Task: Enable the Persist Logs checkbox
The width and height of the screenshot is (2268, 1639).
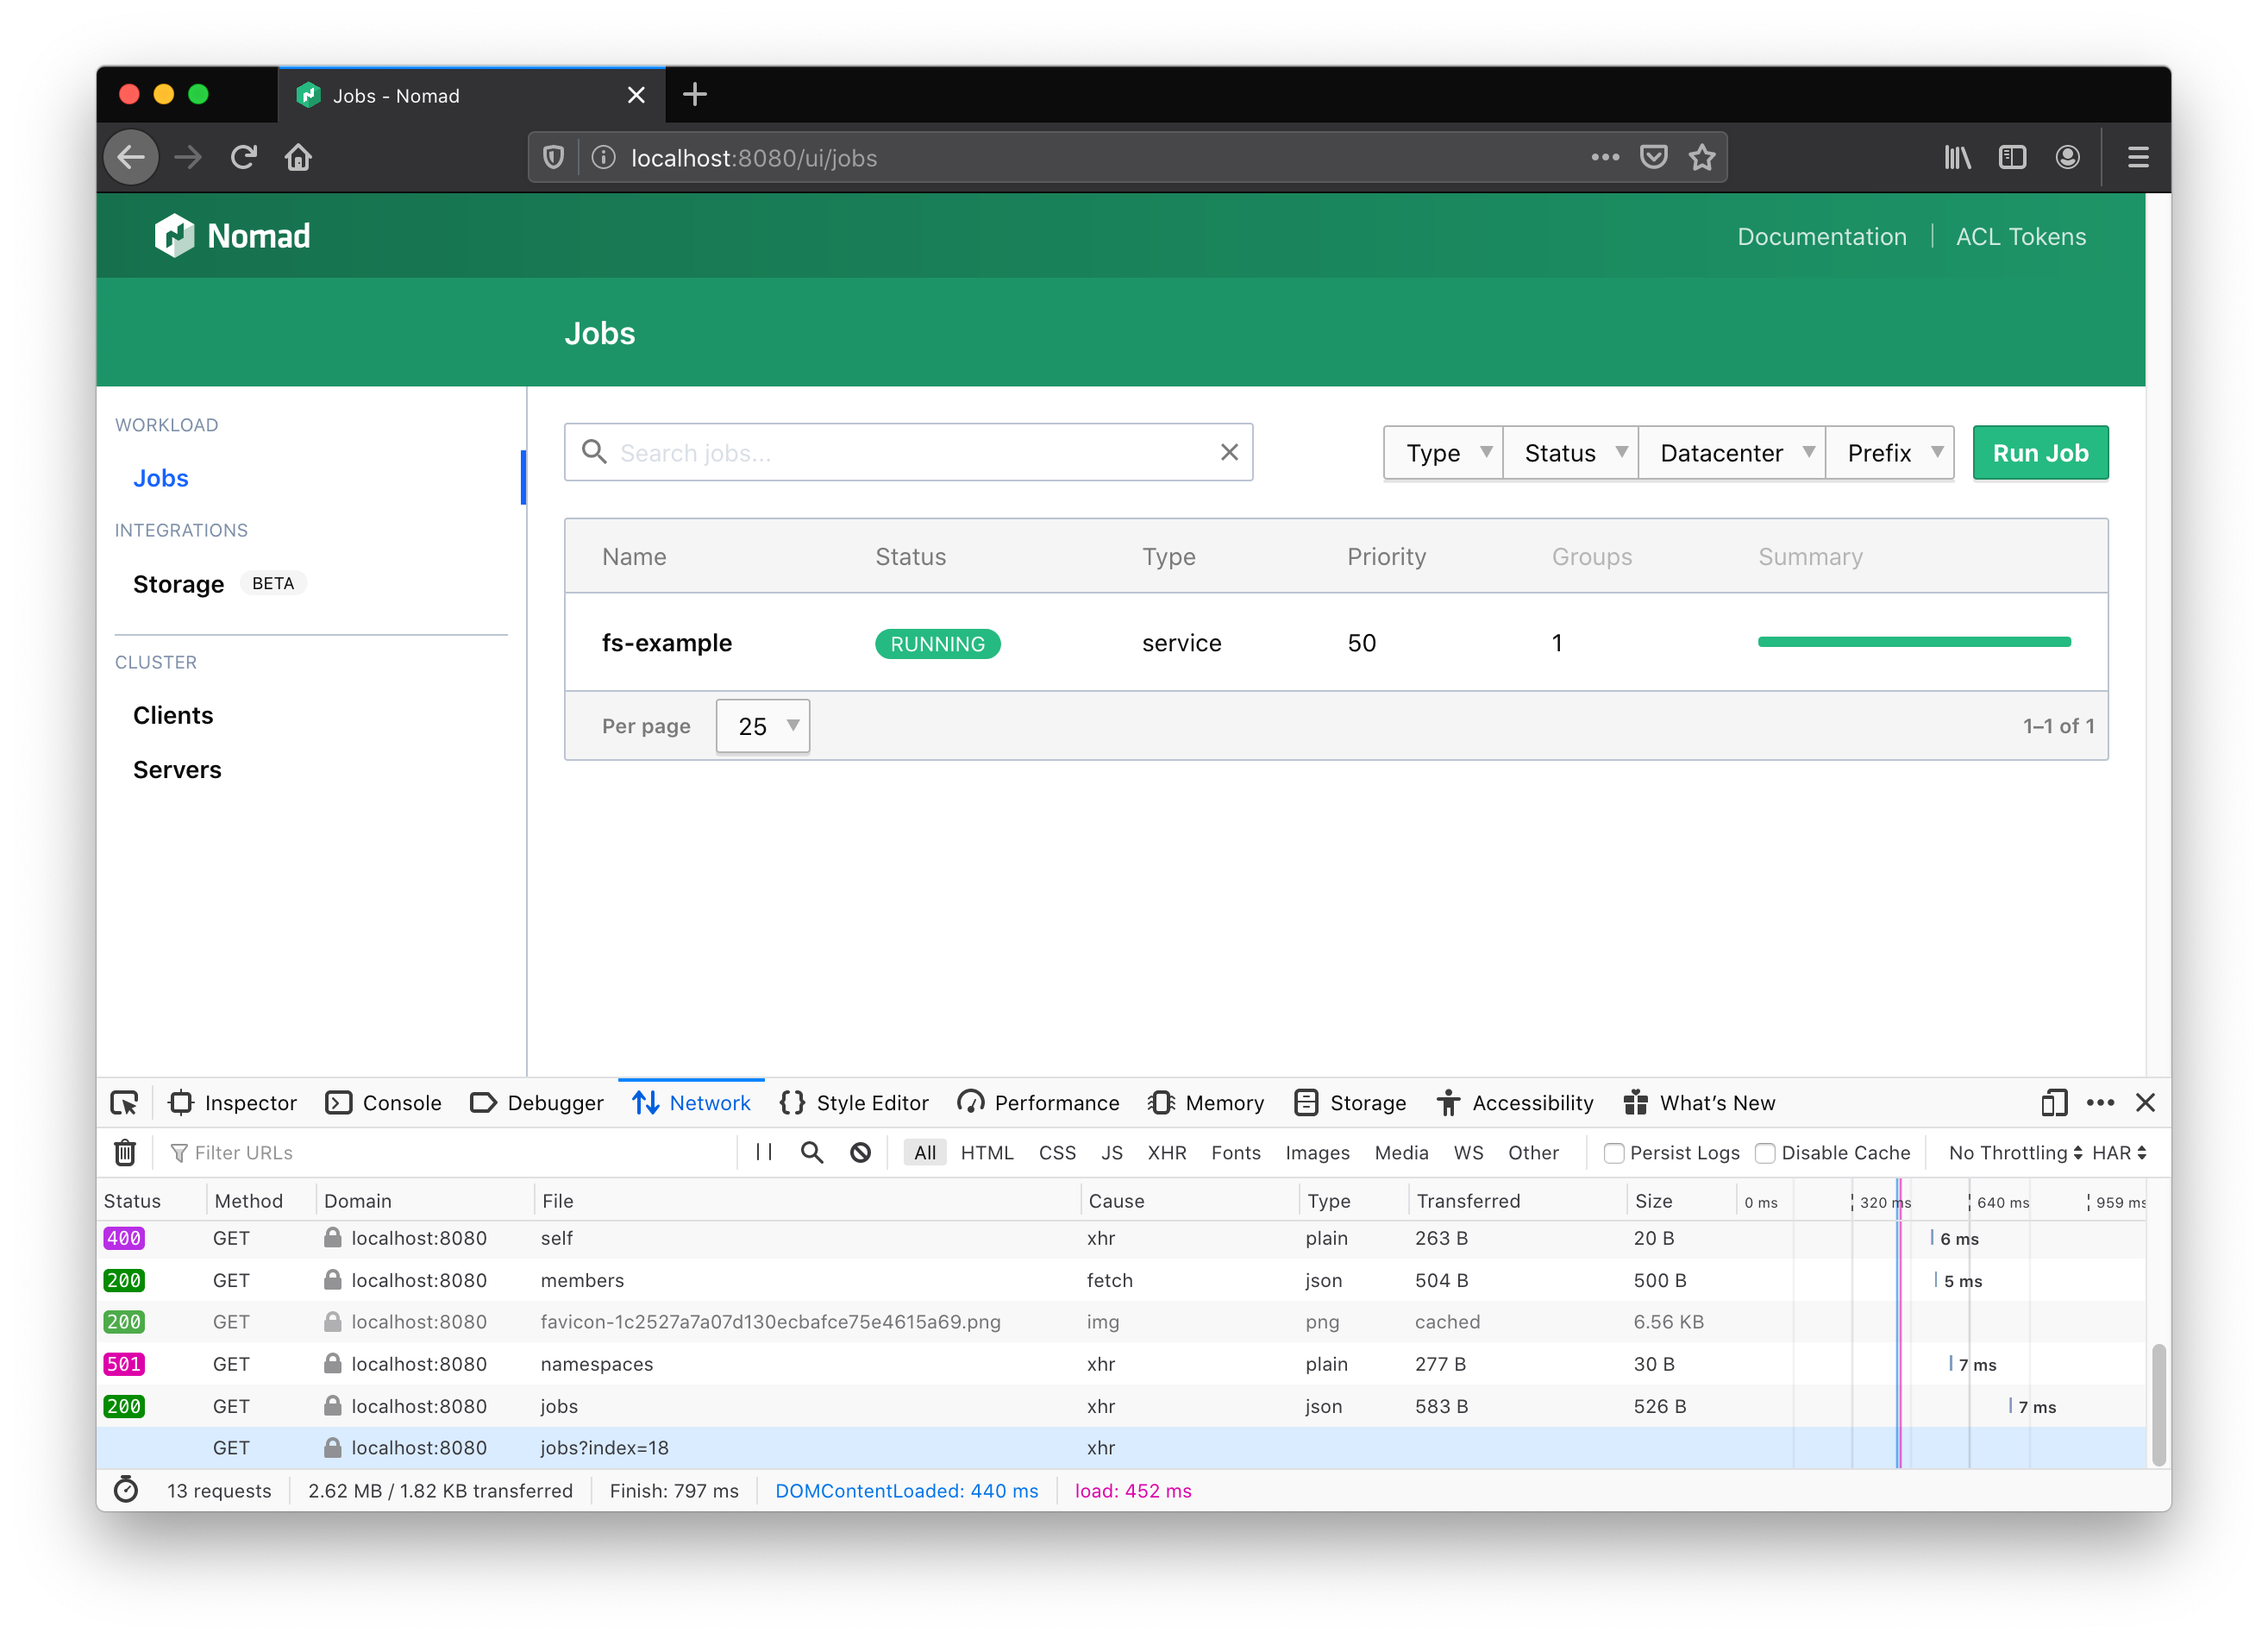Action: click(x=1613, y=1152)
